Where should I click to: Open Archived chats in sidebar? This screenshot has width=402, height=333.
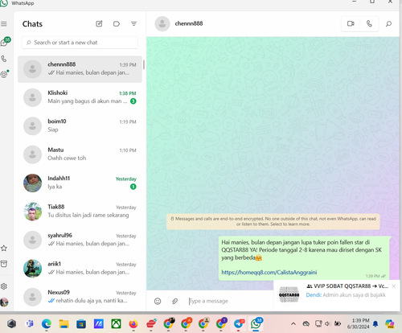4,264
